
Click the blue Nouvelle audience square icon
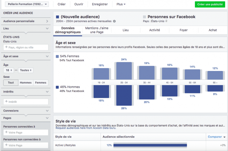57,17
